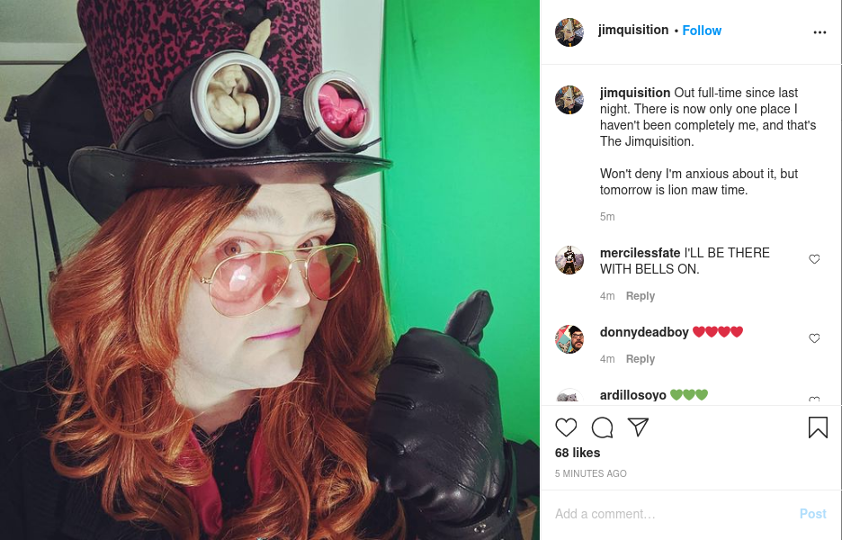Image resolution: width=842 pixels, height=540 pixels.
Task: Click the Post comment button
Action: point(812,514)
